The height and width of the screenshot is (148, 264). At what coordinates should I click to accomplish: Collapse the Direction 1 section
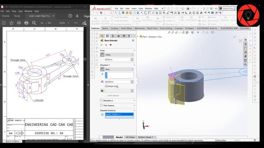(x=134, y=65)
